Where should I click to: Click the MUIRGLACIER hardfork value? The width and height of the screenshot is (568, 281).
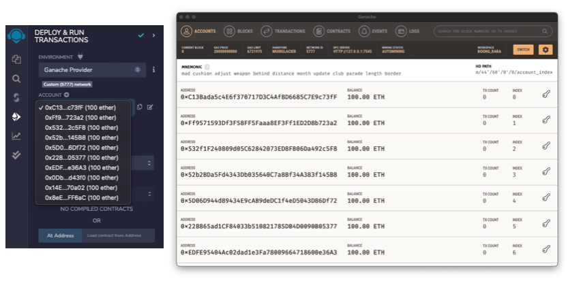click(284, 52)
